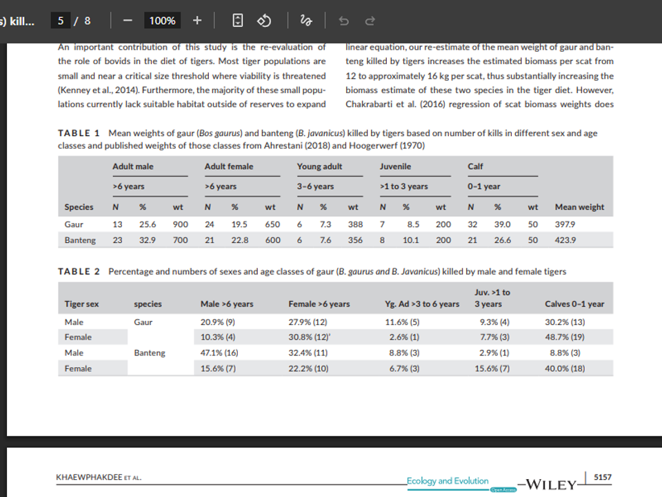
Task: Click the Open Access badge
Action: (503, 489)
